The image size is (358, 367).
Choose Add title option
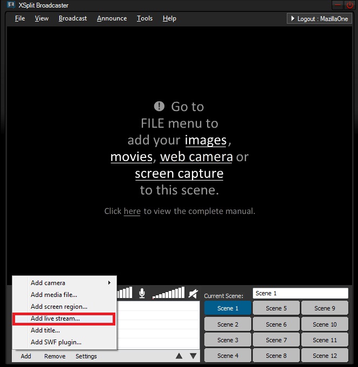[64, 330]
